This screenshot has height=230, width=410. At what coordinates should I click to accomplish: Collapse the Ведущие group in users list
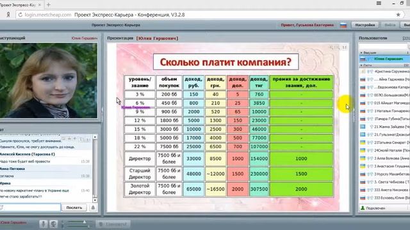(x=361, y=52)
